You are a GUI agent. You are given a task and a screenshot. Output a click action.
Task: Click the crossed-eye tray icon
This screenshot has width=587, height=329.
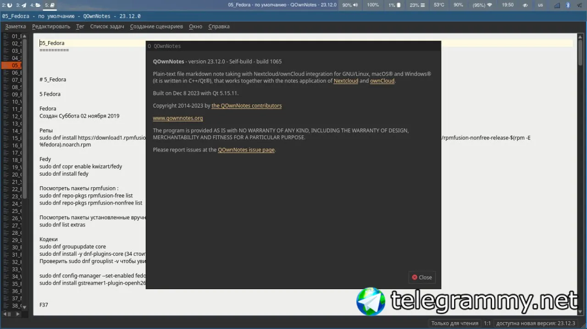526,5
